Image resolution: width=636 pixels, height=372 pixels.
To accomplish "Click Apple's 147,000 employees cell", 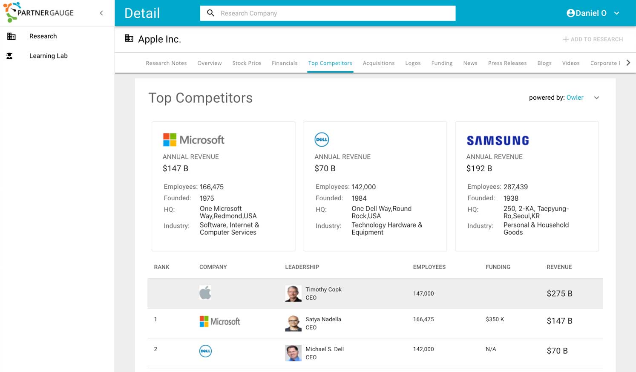I will coord(423,294).
